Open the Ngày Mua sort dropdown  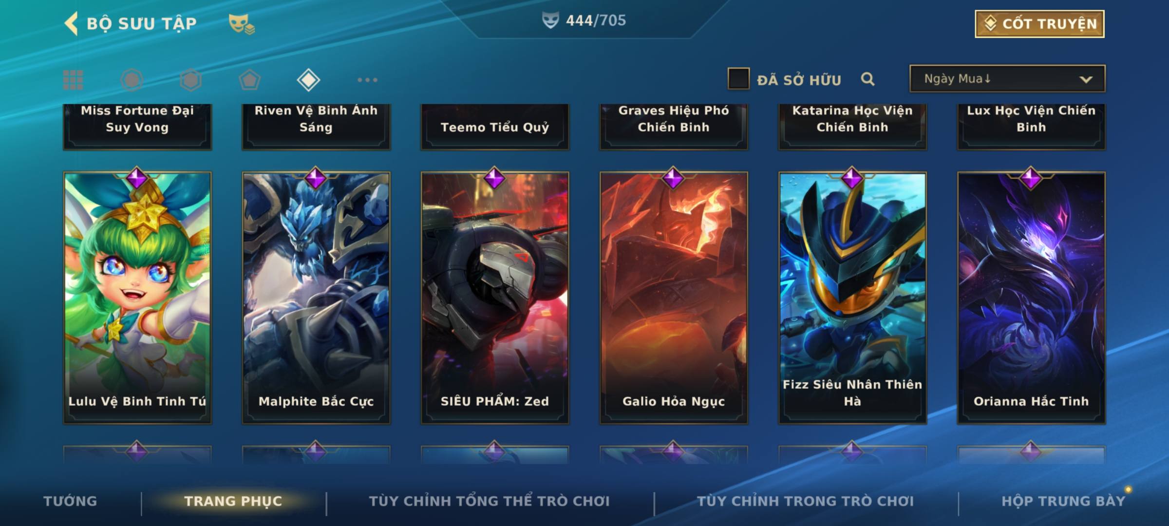coord(1007,79)
